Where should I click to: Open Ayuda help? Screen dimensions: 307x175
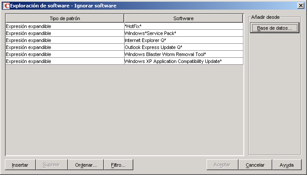[x=287, y=164]
